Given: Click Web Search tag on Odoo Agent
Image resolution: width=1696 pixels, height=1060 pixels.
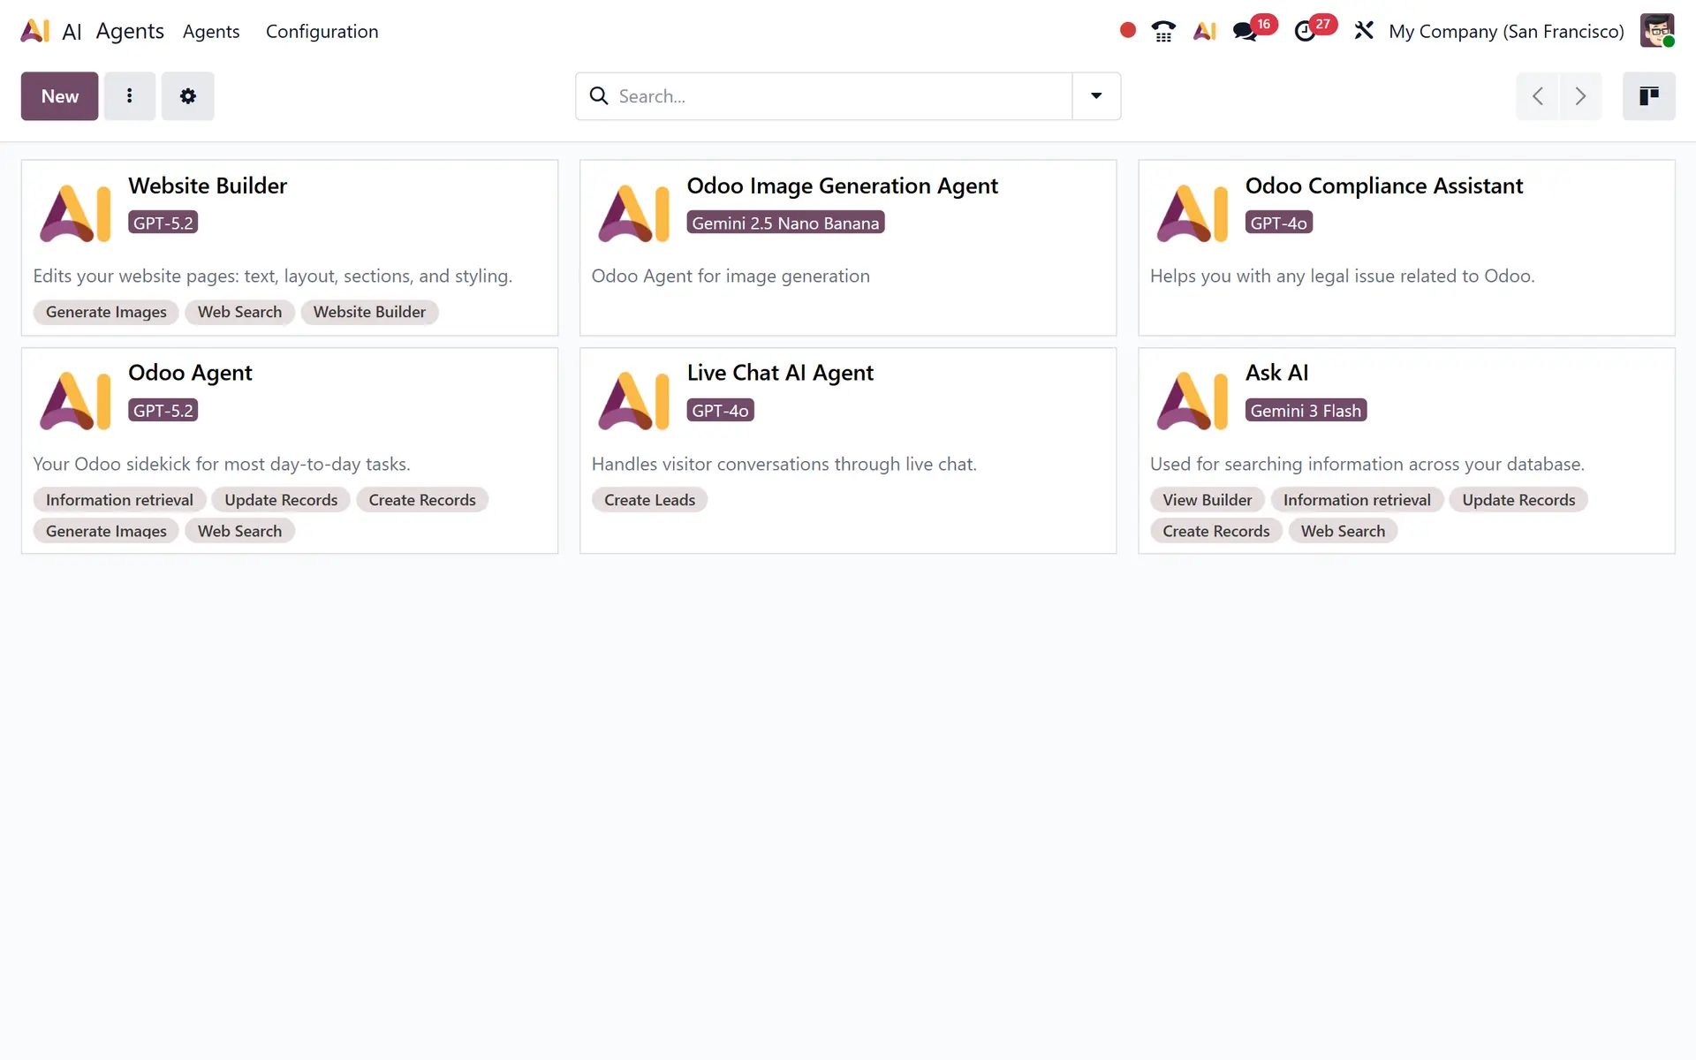Looking at the screenshot, I should pyautogui.click(x=239, y=531).
